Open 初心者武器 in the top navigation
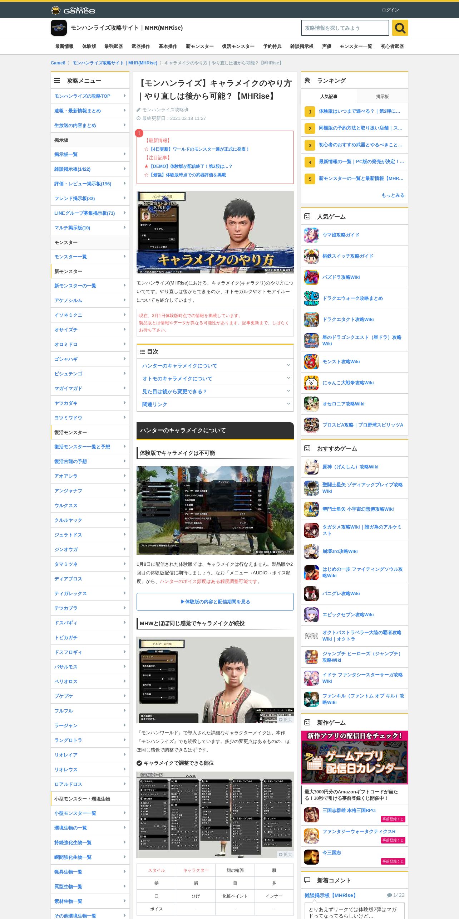 tap(392, 47)
